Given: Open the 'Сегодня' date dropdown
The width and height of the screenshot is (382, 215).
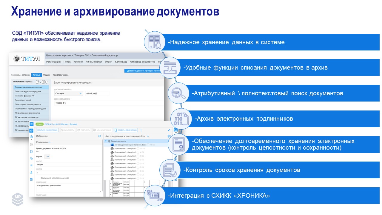Looking at the screenshot, I should (x=68, y=93).
